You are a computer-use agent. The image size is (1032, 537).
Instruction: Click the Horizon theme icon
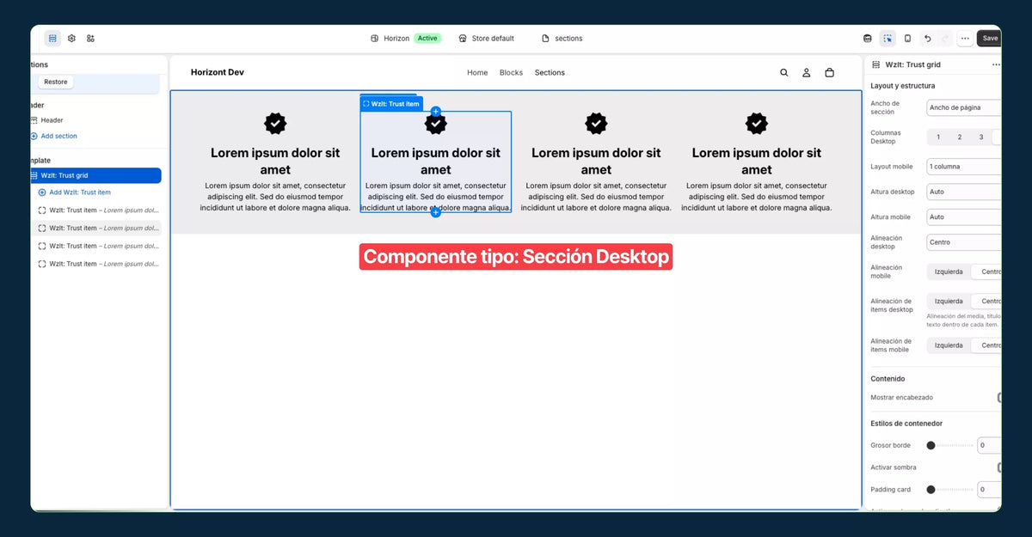[x=375, y=39]
